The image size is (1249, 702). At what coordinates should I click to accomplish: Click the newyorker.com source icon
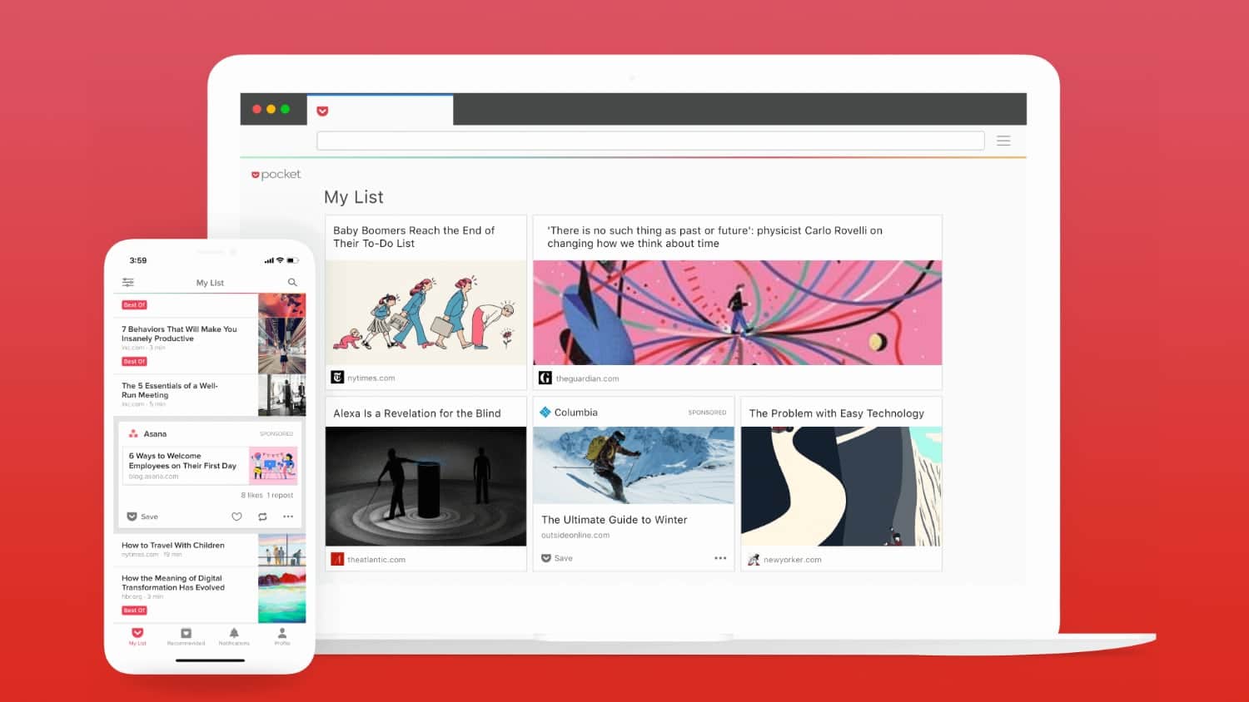click(x=754, y=560)
